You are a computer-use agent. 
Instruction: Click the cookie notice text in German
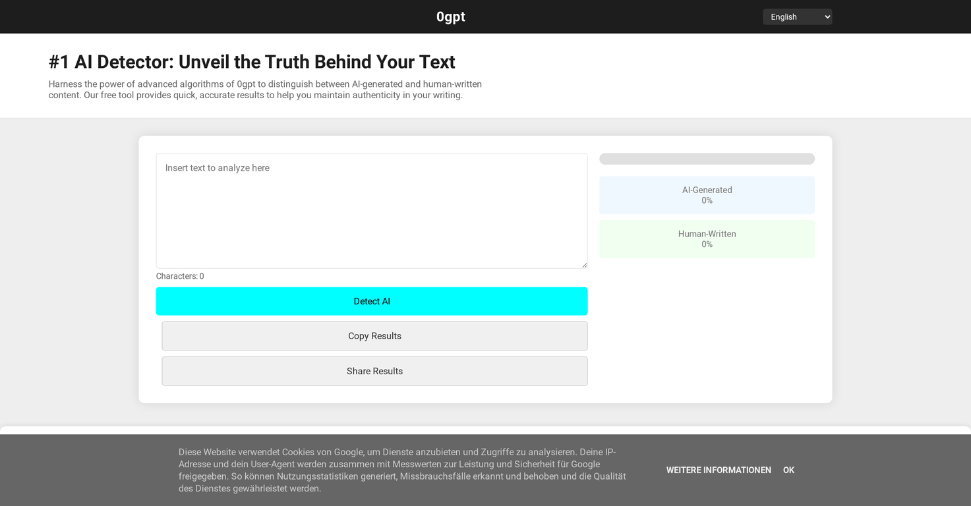(x=402, y=470)
